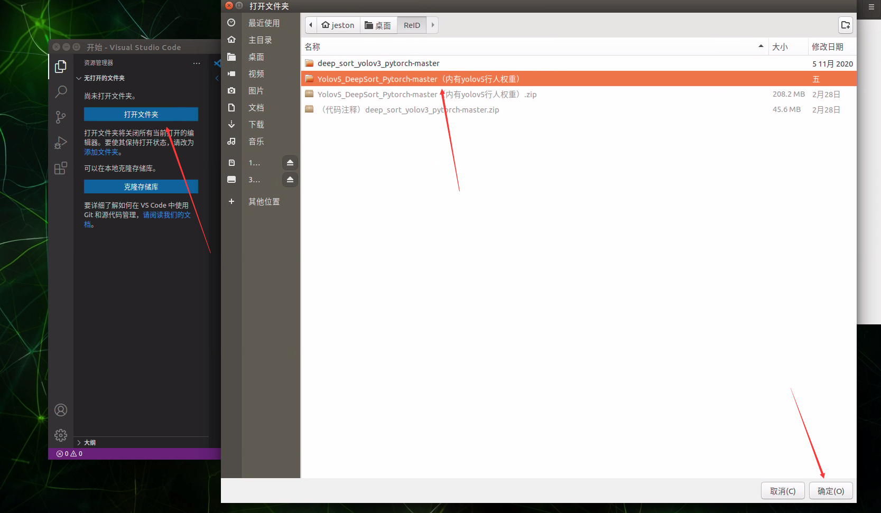This screenshot has height=513, width=881.
Task: Click the 取消(C) button
Action: click(x=783, y=491)
